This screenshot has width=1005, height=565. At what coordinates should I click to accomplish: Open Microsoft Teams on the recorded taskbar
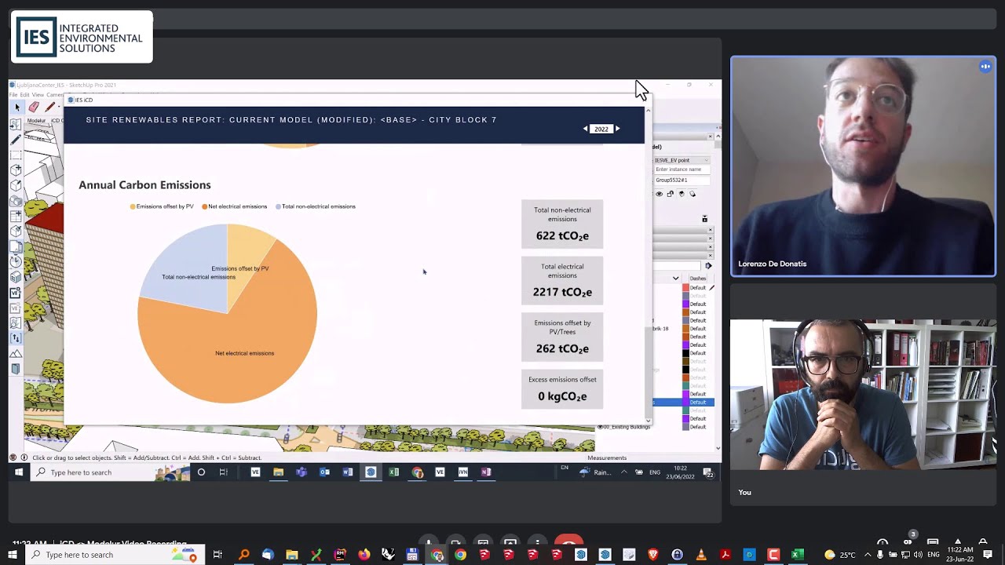tap(301, 472)
